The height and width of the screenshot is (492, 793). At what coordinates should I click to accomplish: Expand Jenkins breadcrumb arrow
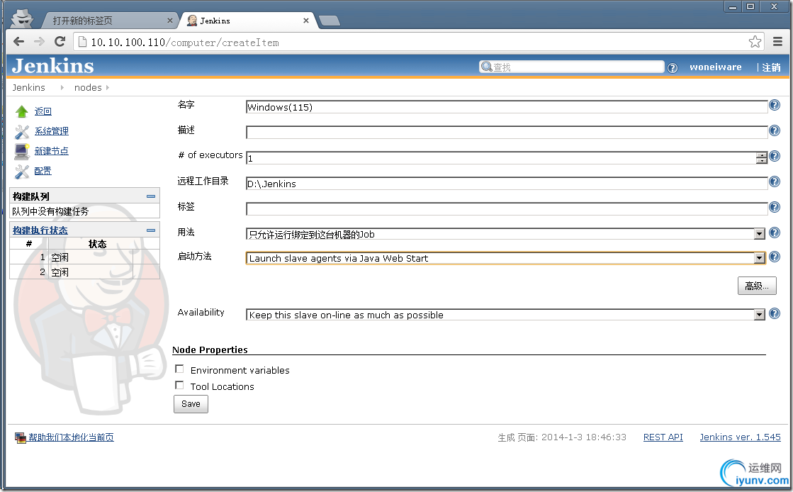click(x=62, y=88)
